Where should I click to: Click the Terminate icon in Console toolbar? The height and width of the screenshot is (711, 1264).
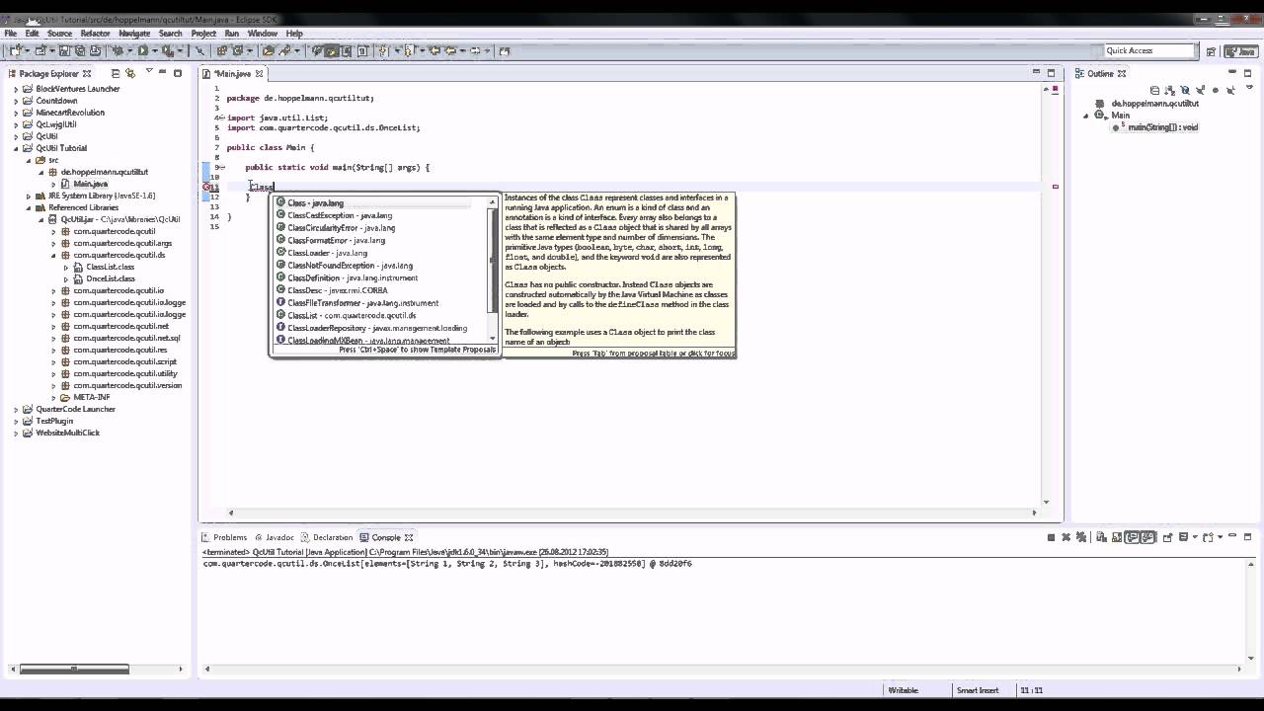(x=1051, y=537)
